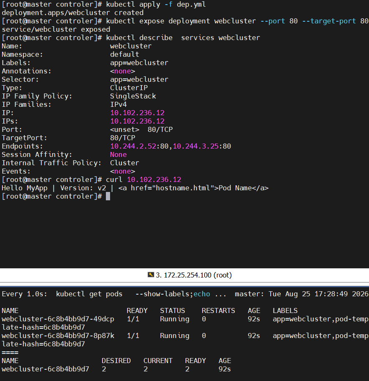Click '--port' flag in expose command
Image resolution: width=369 pixels, height=381 pixels.
(x=273, y=21)
